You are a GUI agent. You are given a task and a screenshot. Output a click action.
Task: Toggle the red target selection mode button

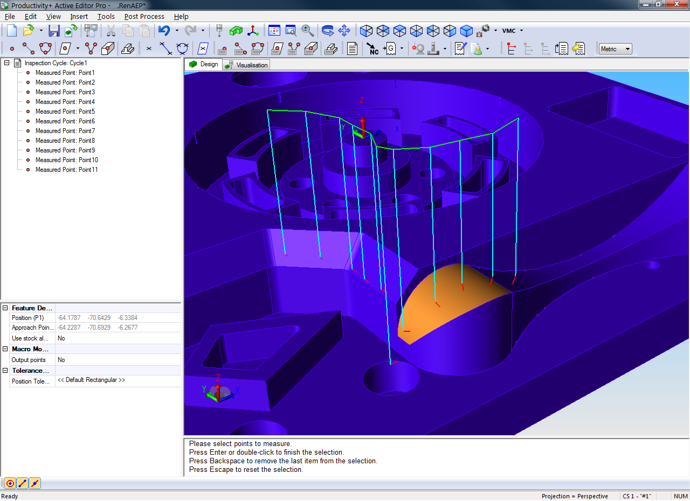point(10,483)
